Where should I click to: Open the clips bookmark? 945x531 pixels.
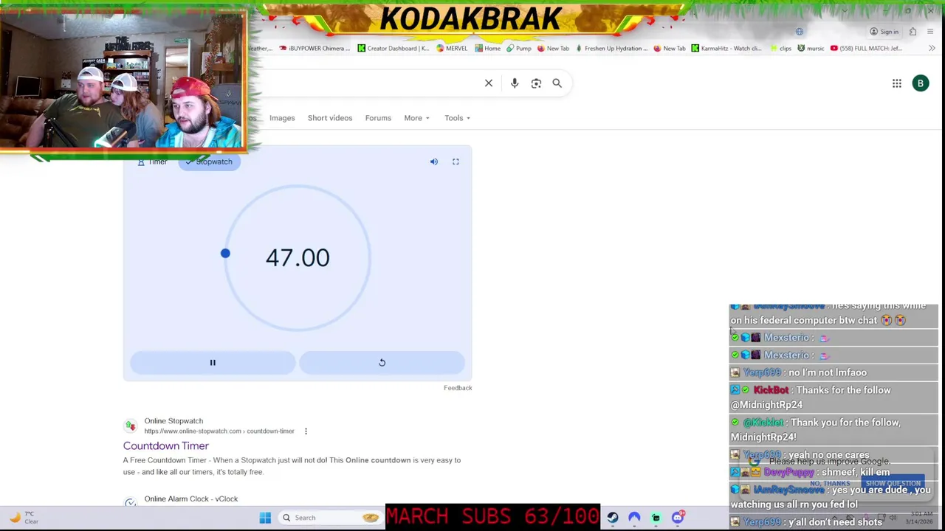click(781, 49)
